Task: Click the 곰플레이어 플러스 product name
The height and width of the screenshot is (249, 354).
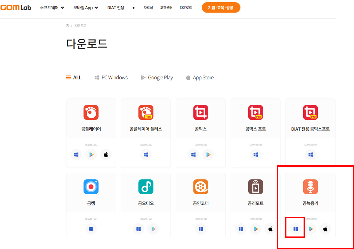Action: tap(146, 129)
